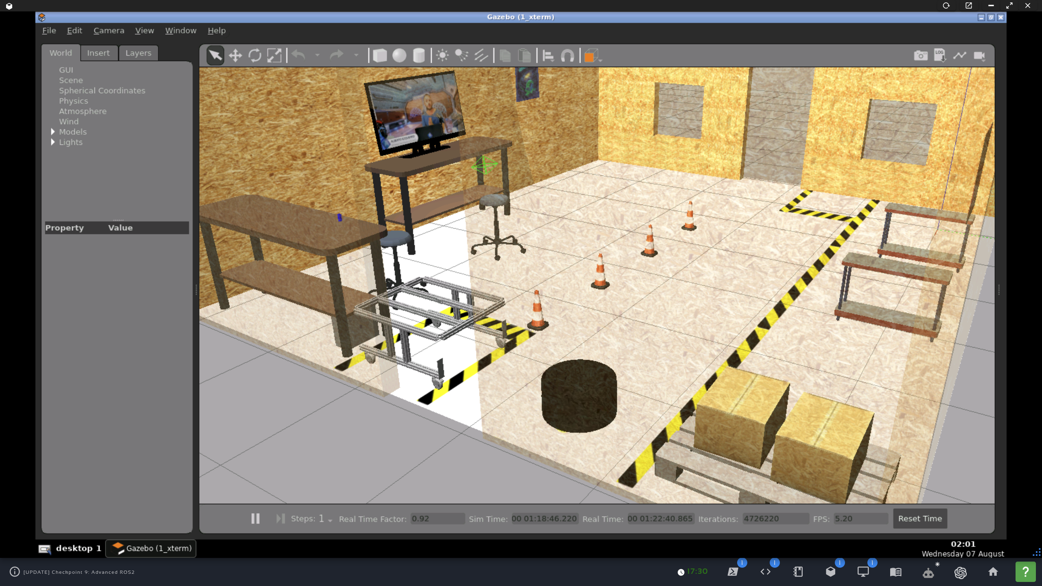Open the Camera menu
Image resolution: width=1042 pixels, height=586 pixels.
109,30
